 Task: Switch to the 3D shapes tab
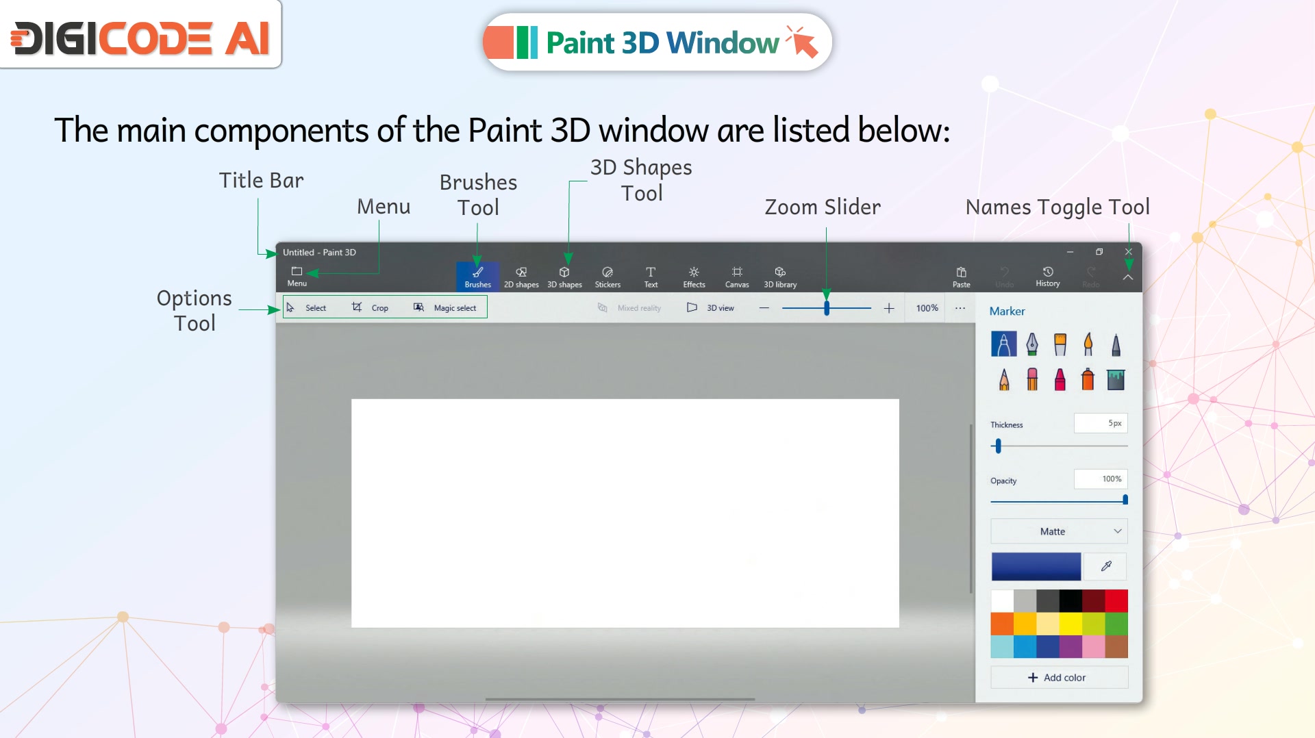(564, 277)
